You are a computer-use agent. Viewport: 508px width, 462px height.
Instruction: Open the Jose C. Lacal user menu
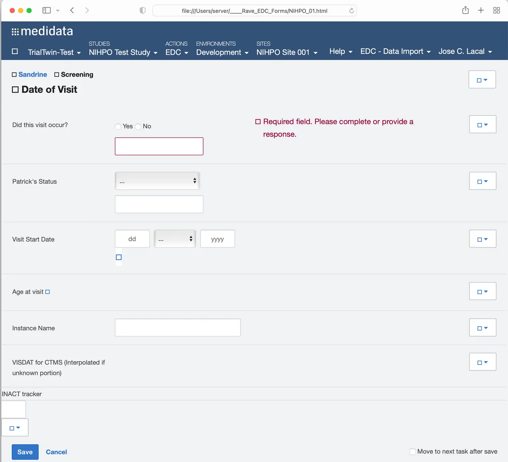(465, 52)
